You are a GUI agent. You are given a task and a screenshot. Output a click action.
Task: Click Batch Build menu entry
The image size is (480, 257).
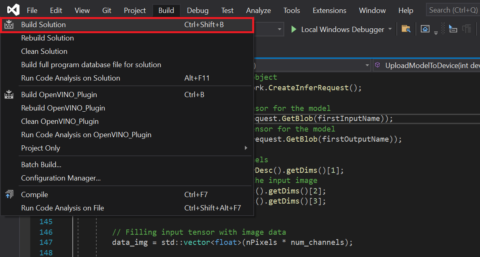coord(41,165)
